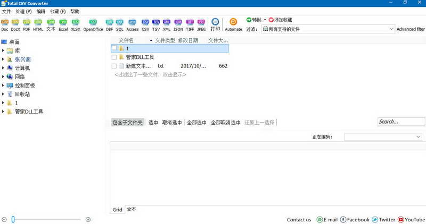The width and height of the screenshot is (426, 224).
Task: Zoom out with the minus icon
Action: (4, 220)
